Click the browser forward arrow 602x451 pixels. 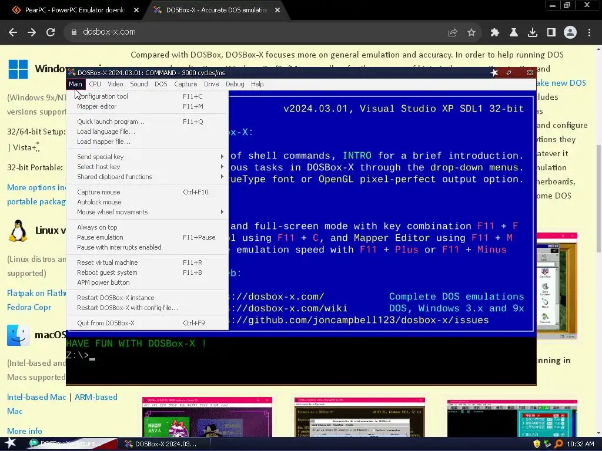[x=32, y=32]
